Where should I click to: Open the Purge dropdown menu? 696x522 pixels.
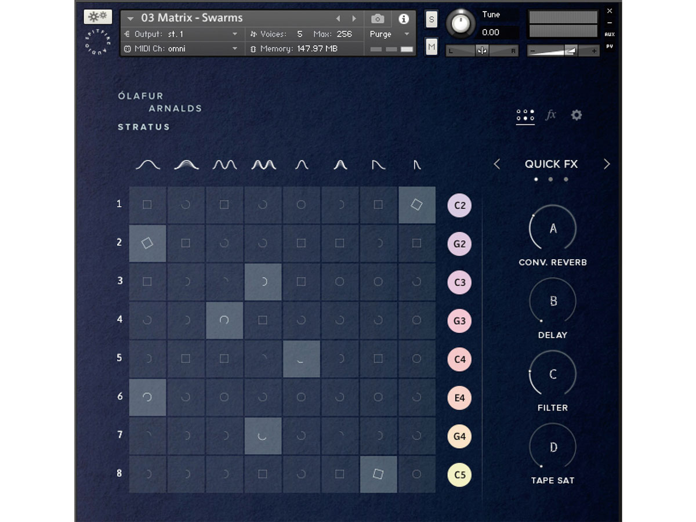[x=390, y=34]
